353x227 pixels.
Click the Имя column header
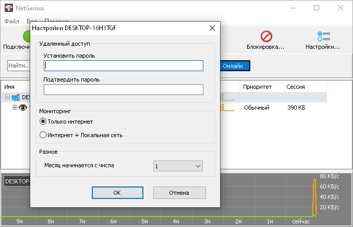coord(9,87)
